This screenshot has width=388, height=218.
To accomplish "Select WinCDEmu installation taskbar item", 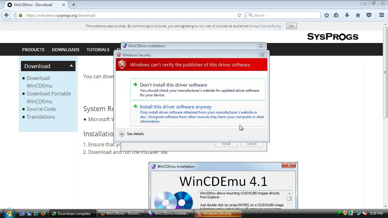I will coord(170,213).
